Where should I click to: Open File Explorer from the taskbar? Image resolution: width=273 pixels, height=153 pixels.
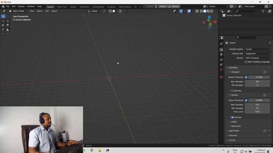pyautogui.click(x=100, y=150)
